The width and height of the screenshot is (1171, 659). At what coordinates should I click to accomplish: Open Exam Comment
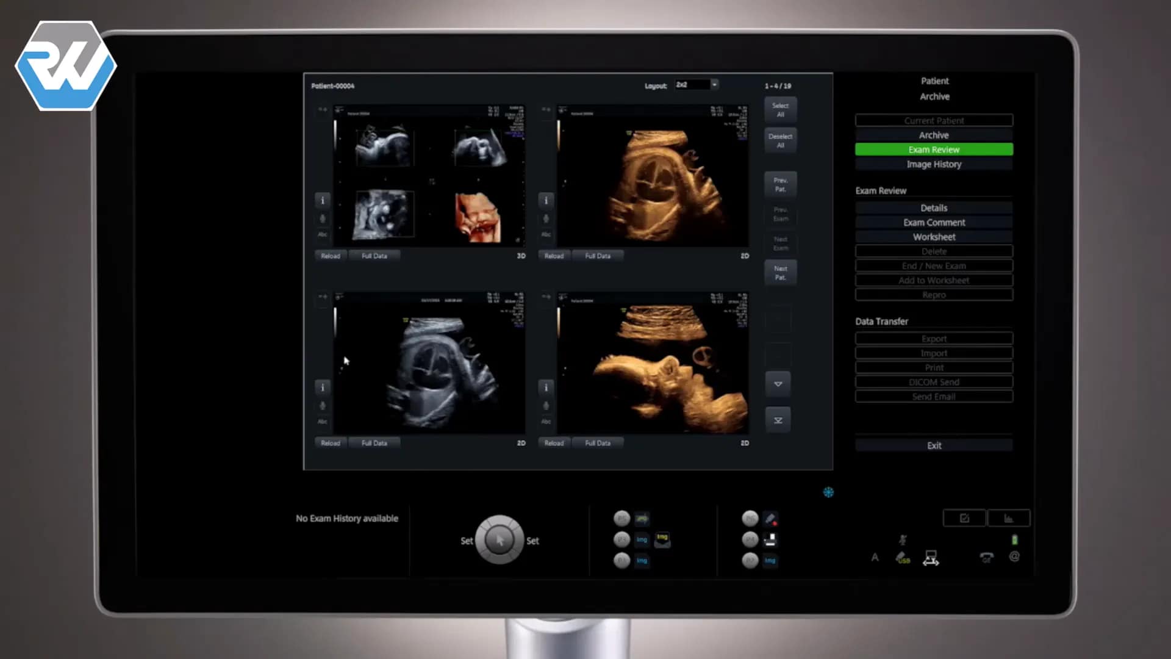pyautogui.click(x=934, y=223)
